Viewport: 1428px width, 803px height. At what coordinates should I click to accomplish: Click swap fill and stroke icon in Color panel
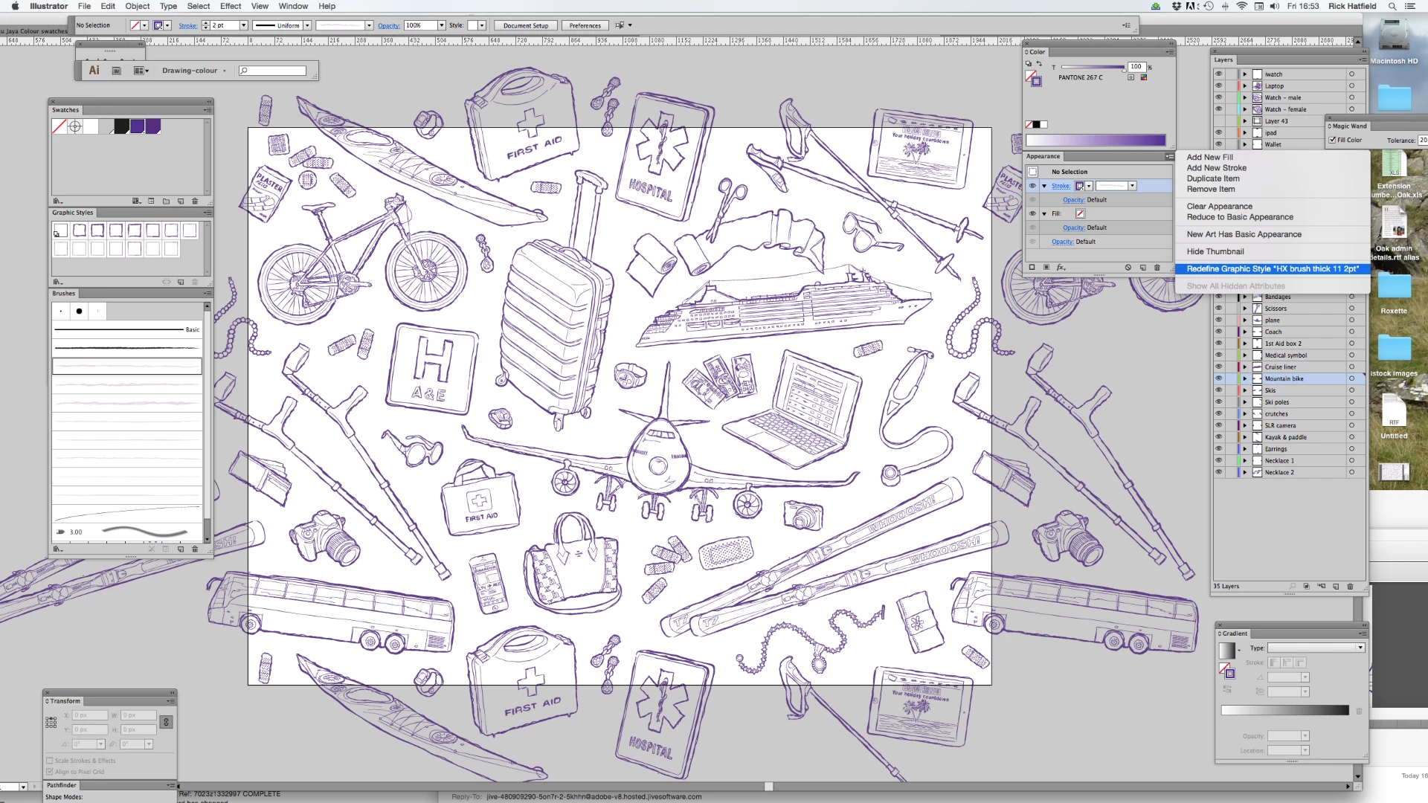coord(1040,64)
